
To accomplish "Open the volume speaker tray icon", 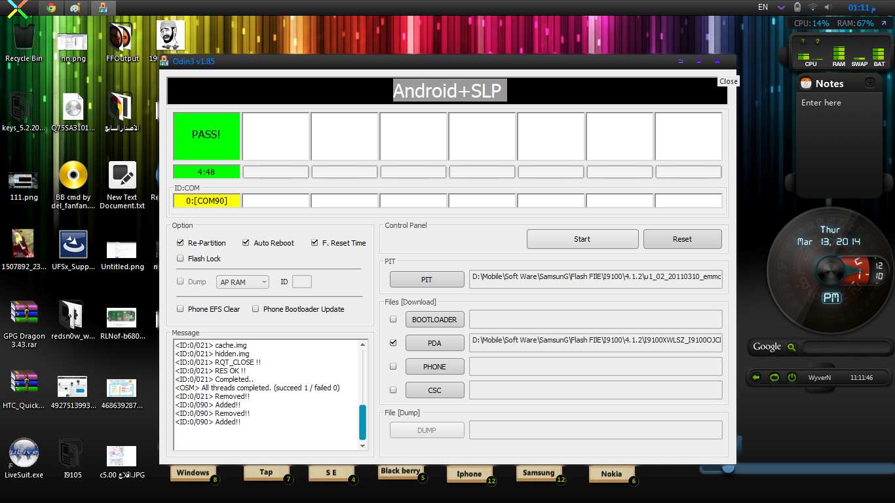I will (828, 7).
